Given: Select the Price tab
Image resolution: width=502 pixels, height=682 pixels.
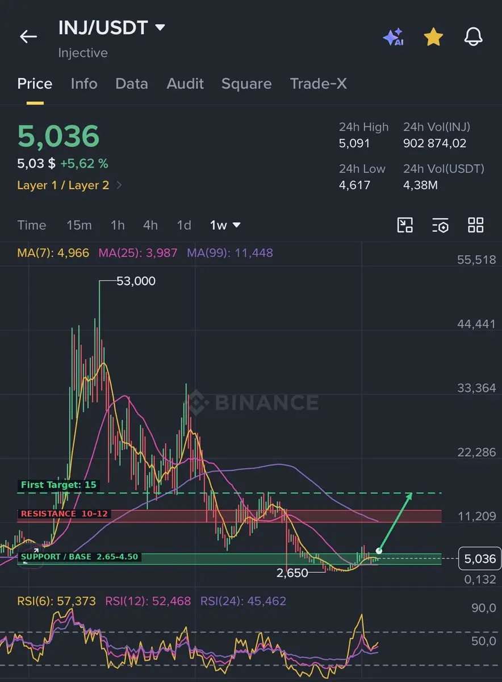Looking at the screenshot, I should (x=35, y=84).
